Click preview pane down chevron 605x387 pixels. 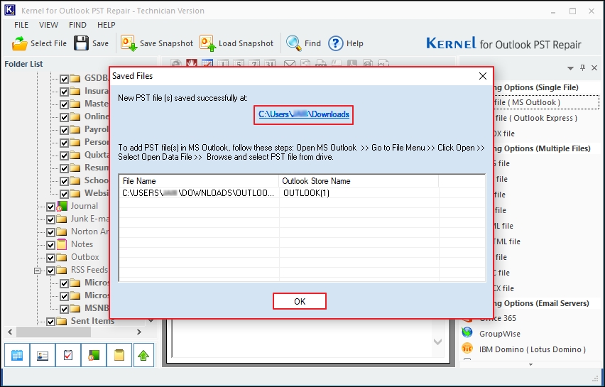(437, 342)
